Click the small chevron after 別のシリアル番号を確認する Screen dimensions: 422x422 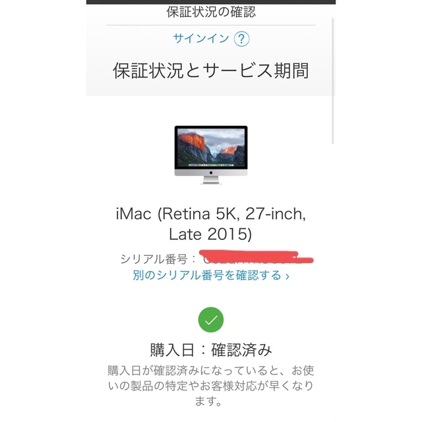tap(287, 276)
